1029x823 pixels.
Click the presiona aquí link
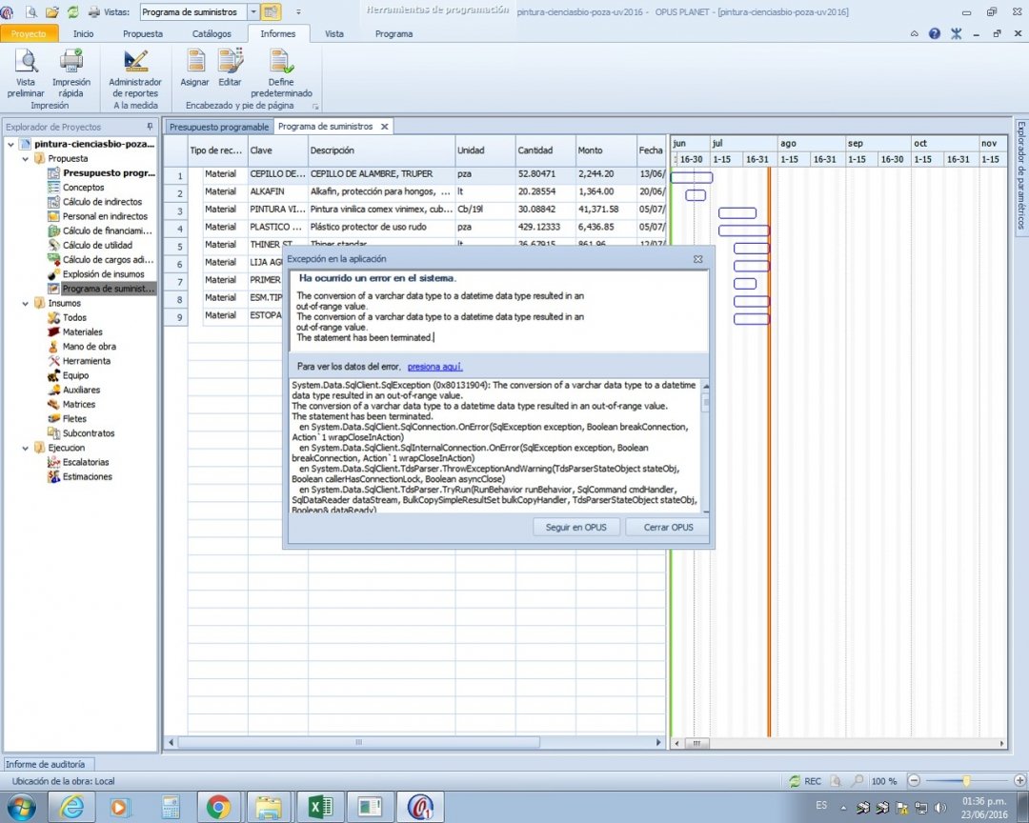434,366
